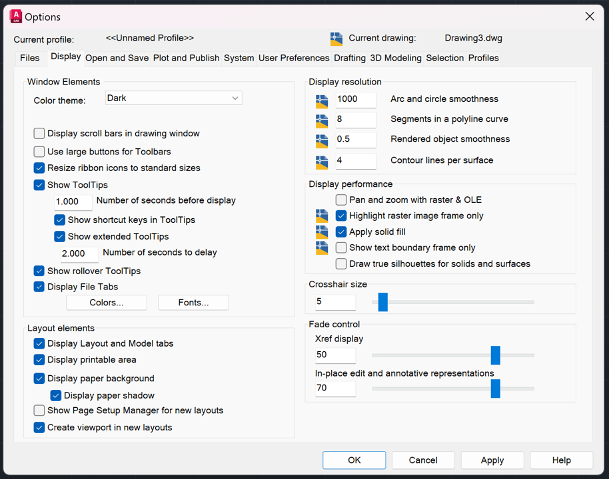Image resolution: width=609 pixels, height=479 pixels.
Task: Open the Colors dialog
Action: click(106, 302)
